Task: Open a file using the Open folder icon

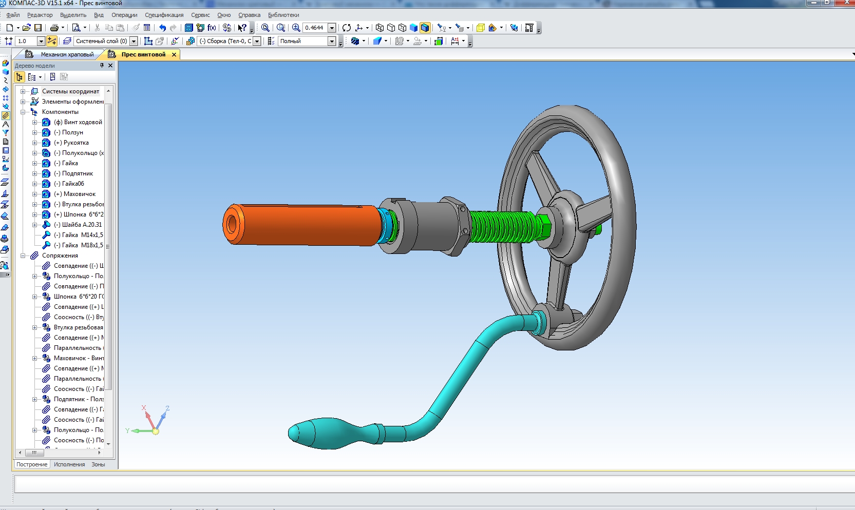Action: [27, 28]
